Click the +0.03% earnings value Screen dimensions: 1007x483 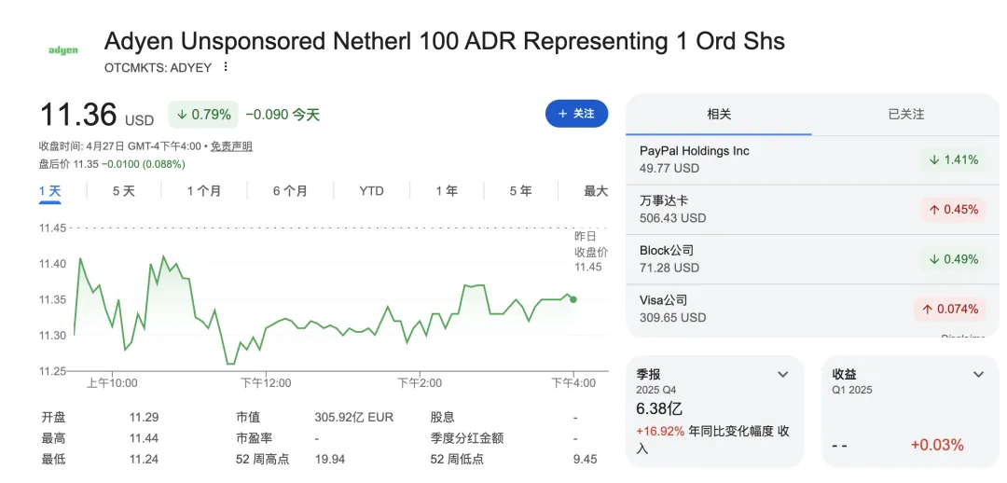click(x=937, y=445)
